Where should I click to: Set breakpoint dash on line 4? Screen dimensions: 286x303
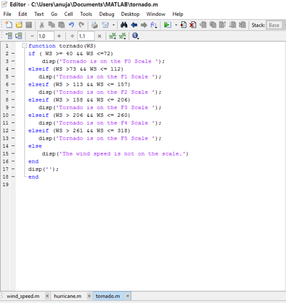point(13,69)
